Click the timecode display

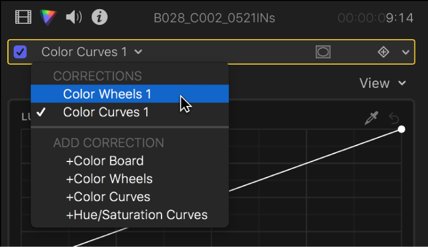(375, 18)
